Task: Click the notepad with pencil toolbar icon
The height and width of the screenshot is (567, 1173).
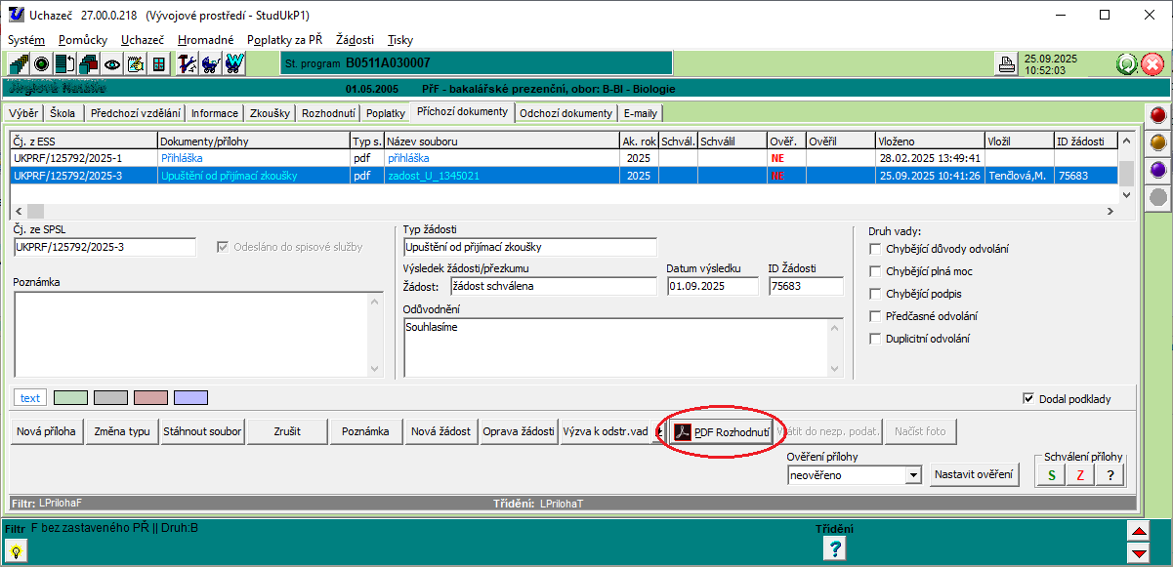Action: 136,64
